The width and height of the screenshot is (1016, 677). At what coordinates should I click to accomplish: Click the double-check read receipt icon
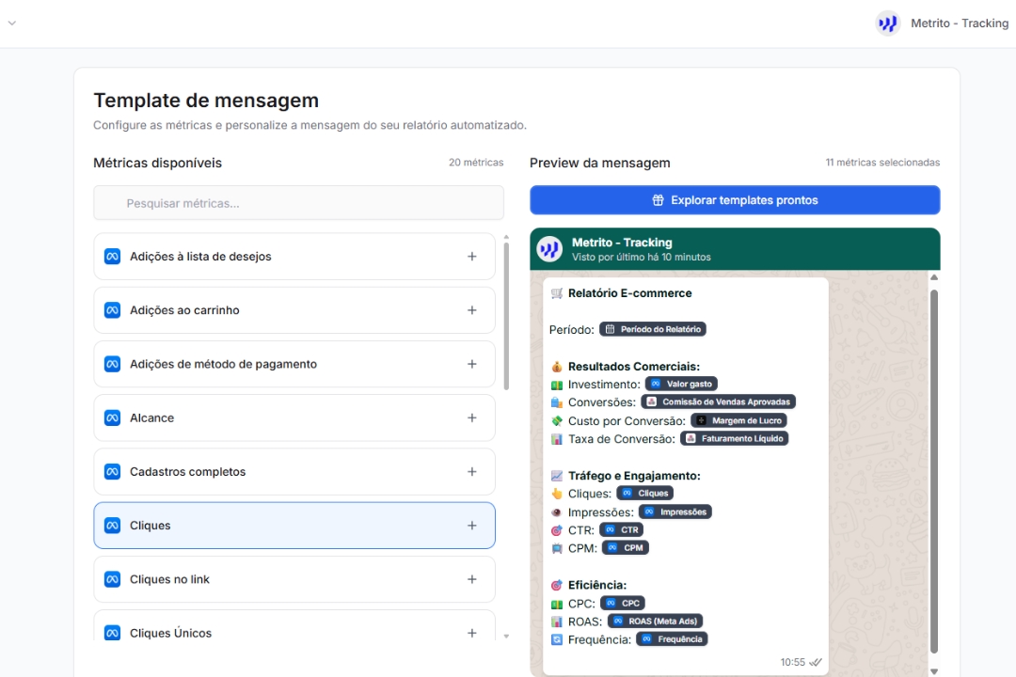[x=816, y=662]
